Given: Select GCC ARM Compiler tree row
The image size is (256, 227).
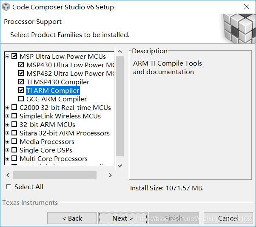Looking at the screenshot, I should [57, 99].
